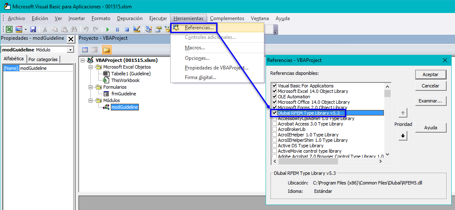Switch to the Por categorías tab

43,59
